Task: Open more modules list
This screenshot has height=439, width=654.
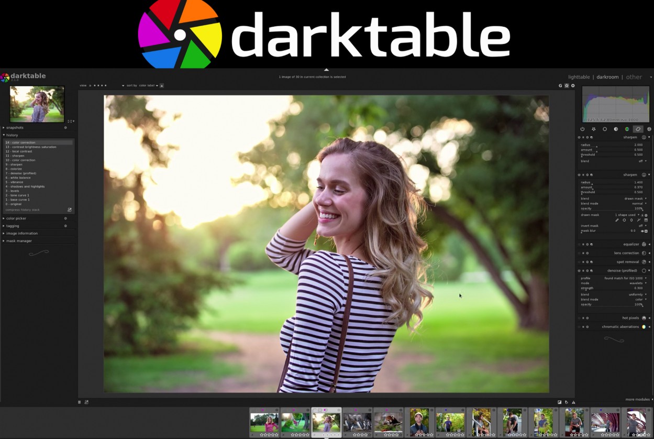Action: pos(638,400)
